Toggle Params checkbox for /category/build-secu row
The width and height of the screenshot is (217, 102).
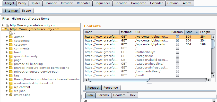click(177, 60)
